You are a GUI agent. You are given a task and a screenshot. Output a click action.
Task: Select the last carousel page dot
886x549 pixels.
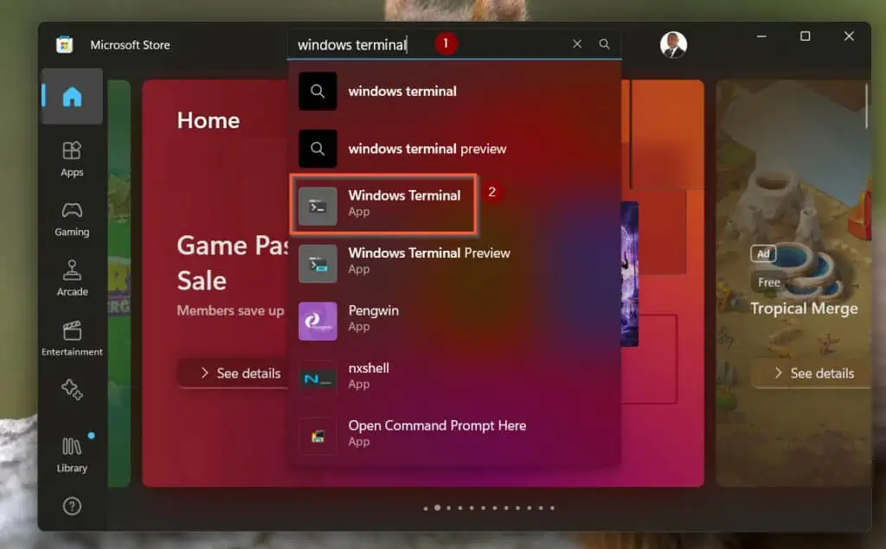point(552,508)
